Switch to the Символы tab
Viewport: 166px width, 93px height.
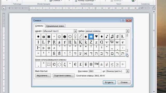(39, 26)
